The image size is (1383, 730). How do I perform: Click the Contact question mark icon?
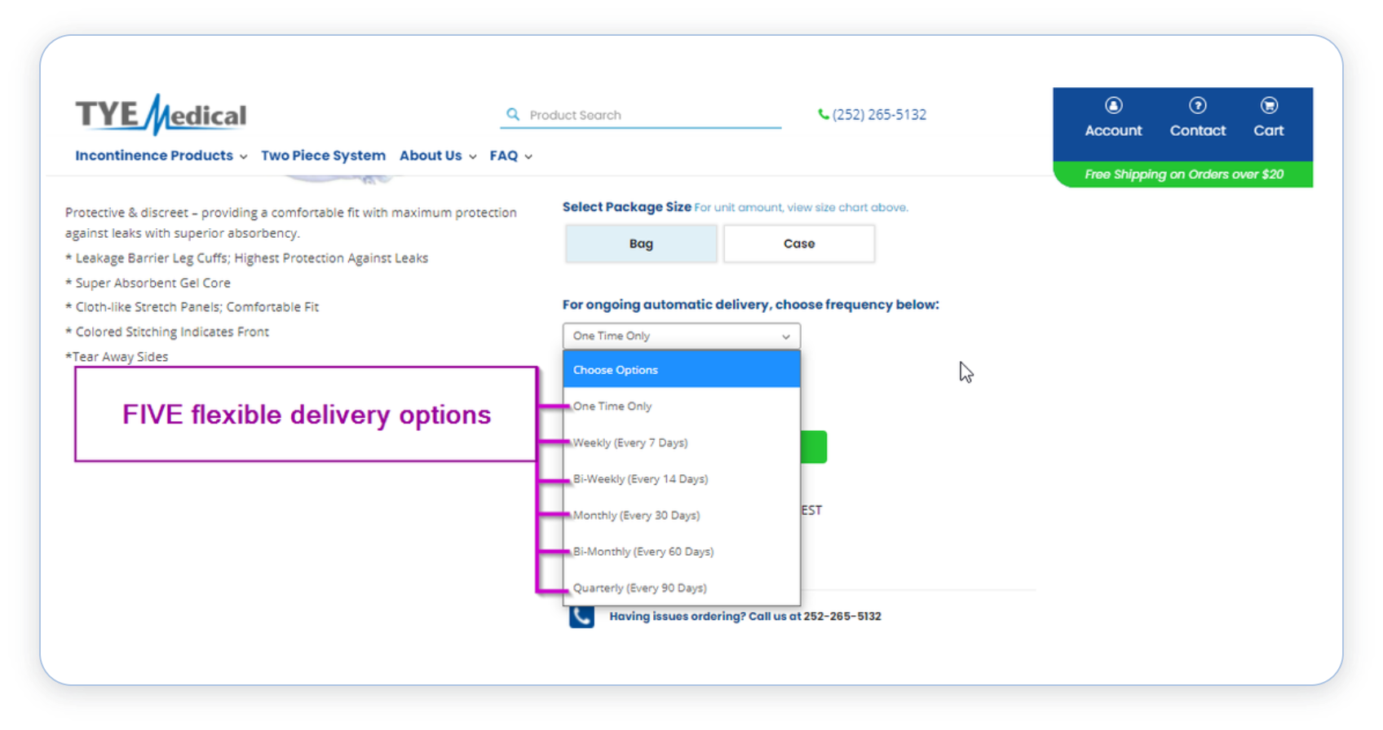point(1197,106)
